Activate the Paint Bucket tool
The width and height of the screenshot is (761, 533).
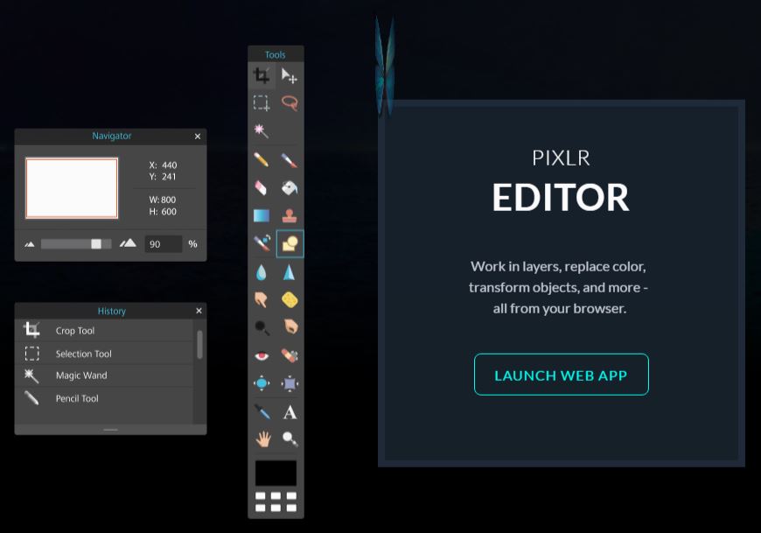tap(290, 187)
